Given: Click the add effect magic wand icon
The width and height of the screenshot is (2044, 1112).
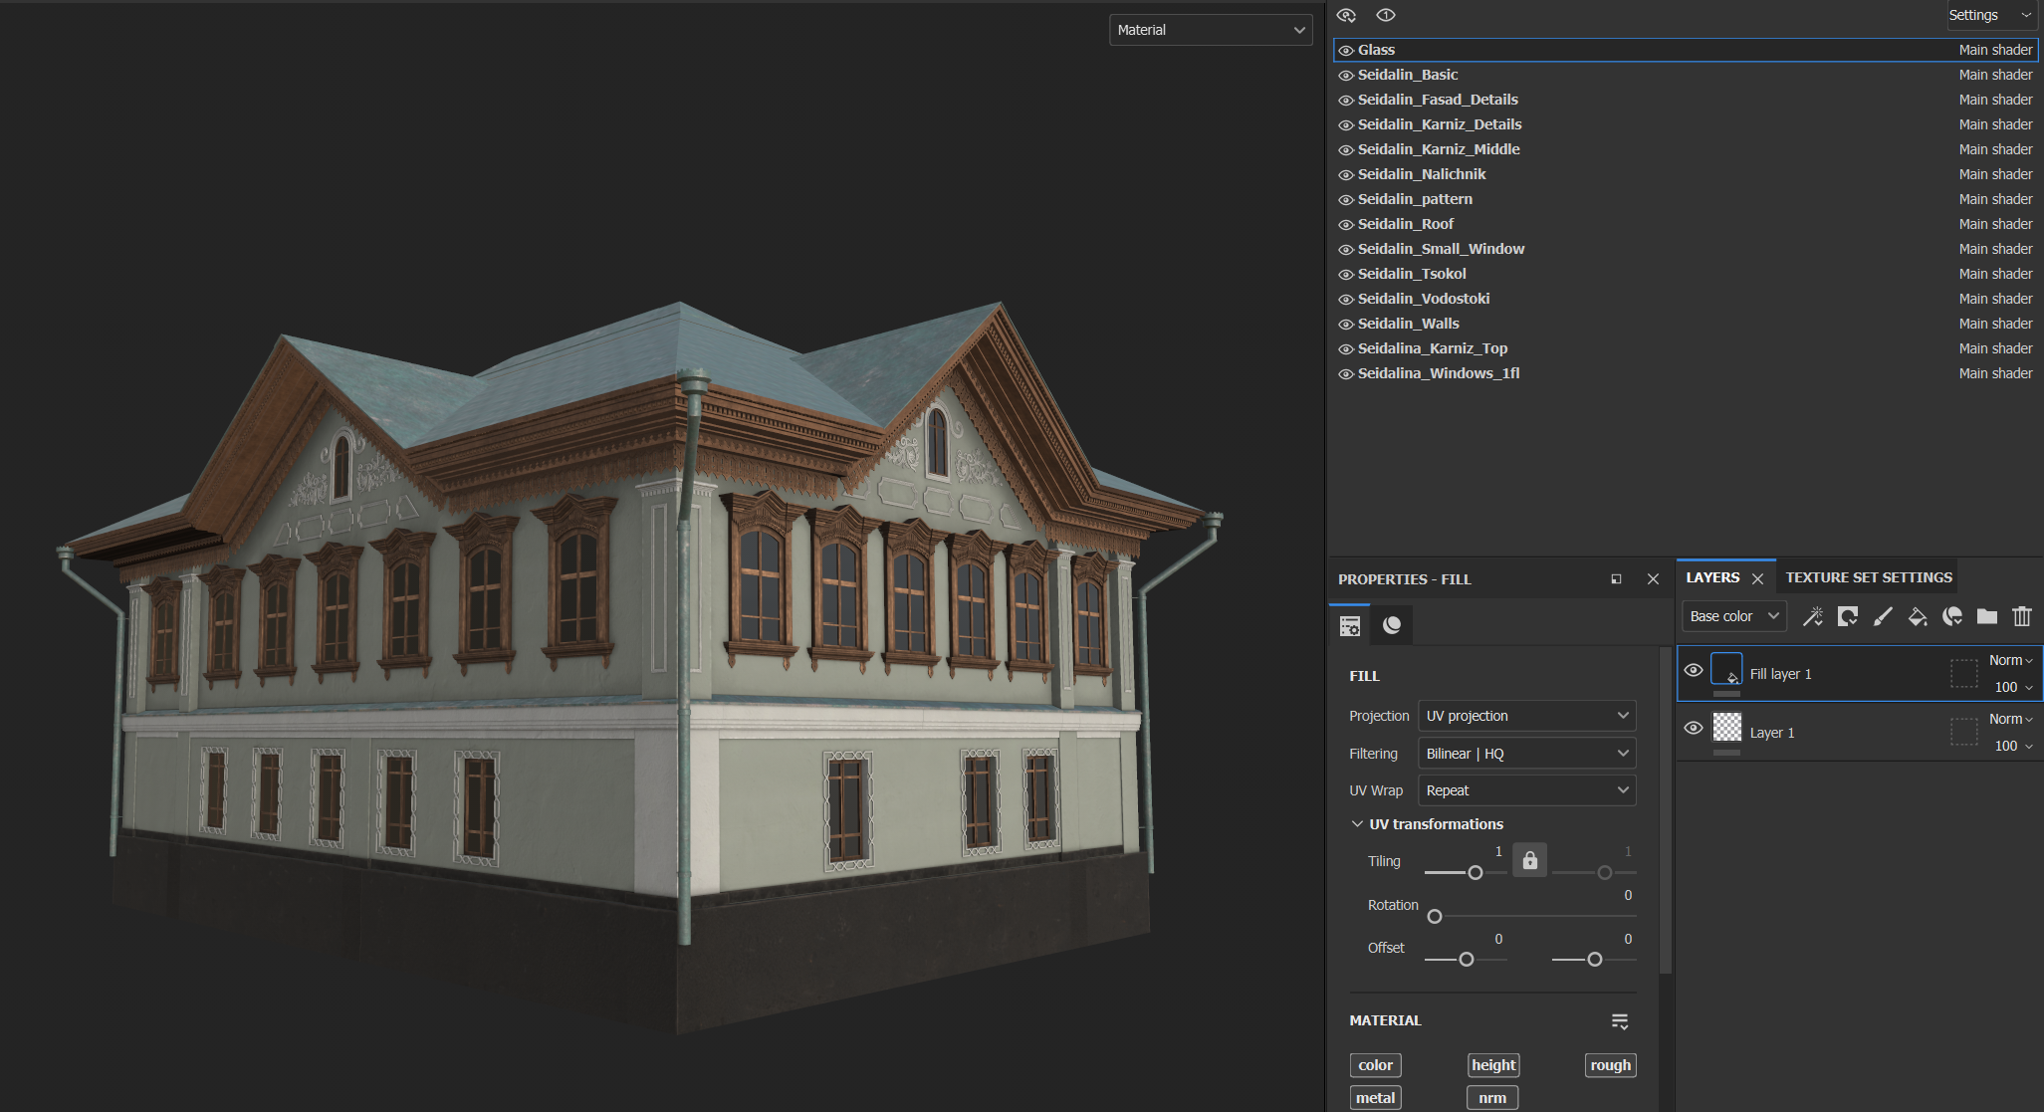Looking at the screenshot, I should pos(1813,617).
